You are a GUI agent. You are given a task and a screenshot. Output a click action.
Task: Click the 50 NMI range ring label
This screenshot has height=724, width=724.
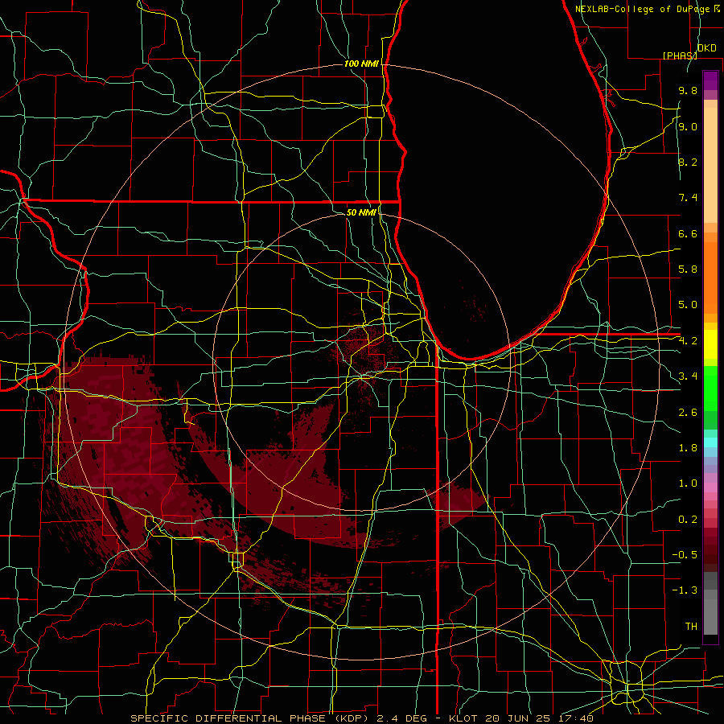(361, 212)
